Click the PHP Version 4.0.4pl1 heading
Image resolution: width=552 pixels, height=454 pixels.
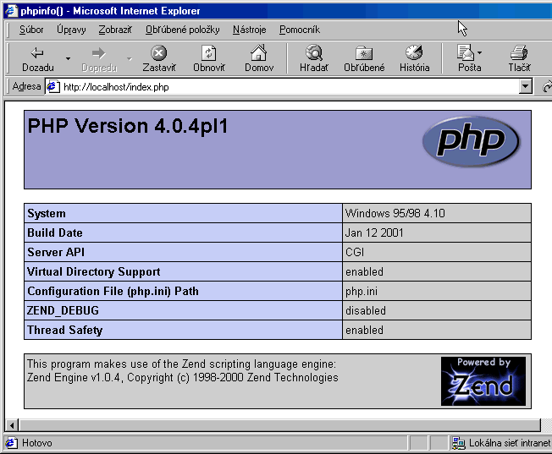click(x=128, y=126)
